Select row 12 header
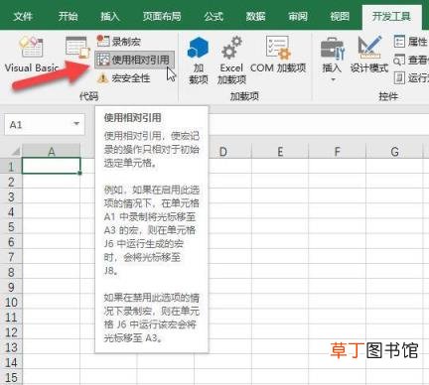This screenshot has width=429, height=385. tap(11, 332)
